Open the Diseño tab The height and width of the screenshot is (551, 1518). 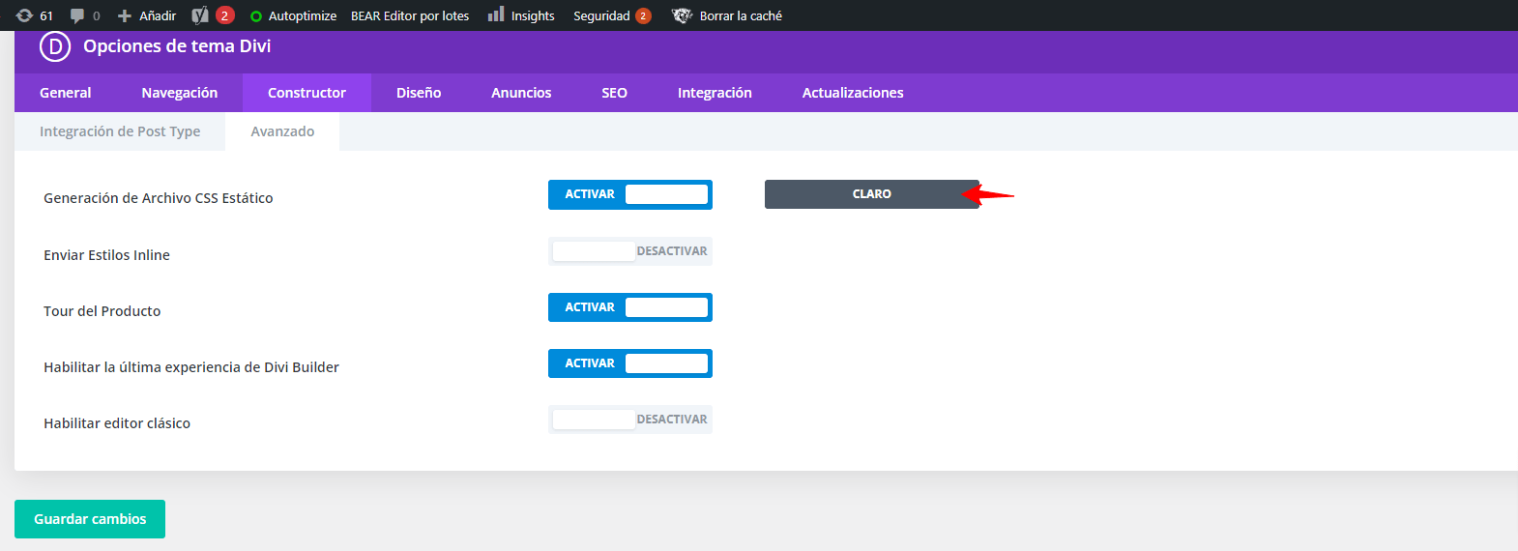[x=419, y=93]
